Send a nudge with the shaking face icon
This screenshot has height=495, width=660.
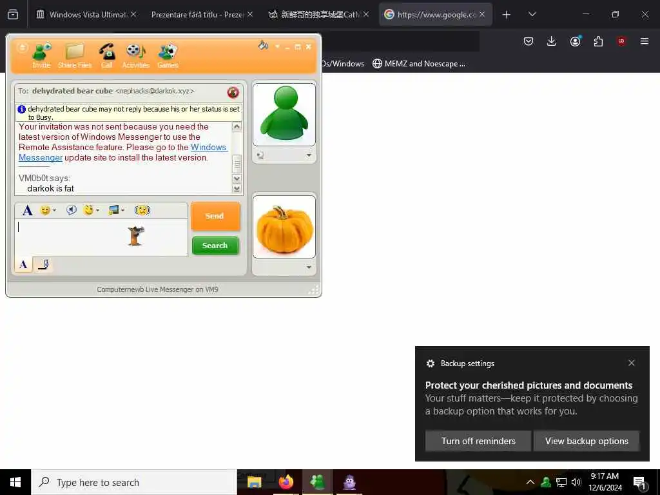(x=142, y=209)
